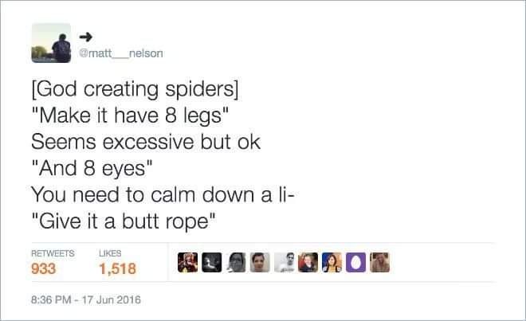The height and width of the screenshot is (321, 526).
Task: Click the RETWEETS label
Action: (53, 253)
